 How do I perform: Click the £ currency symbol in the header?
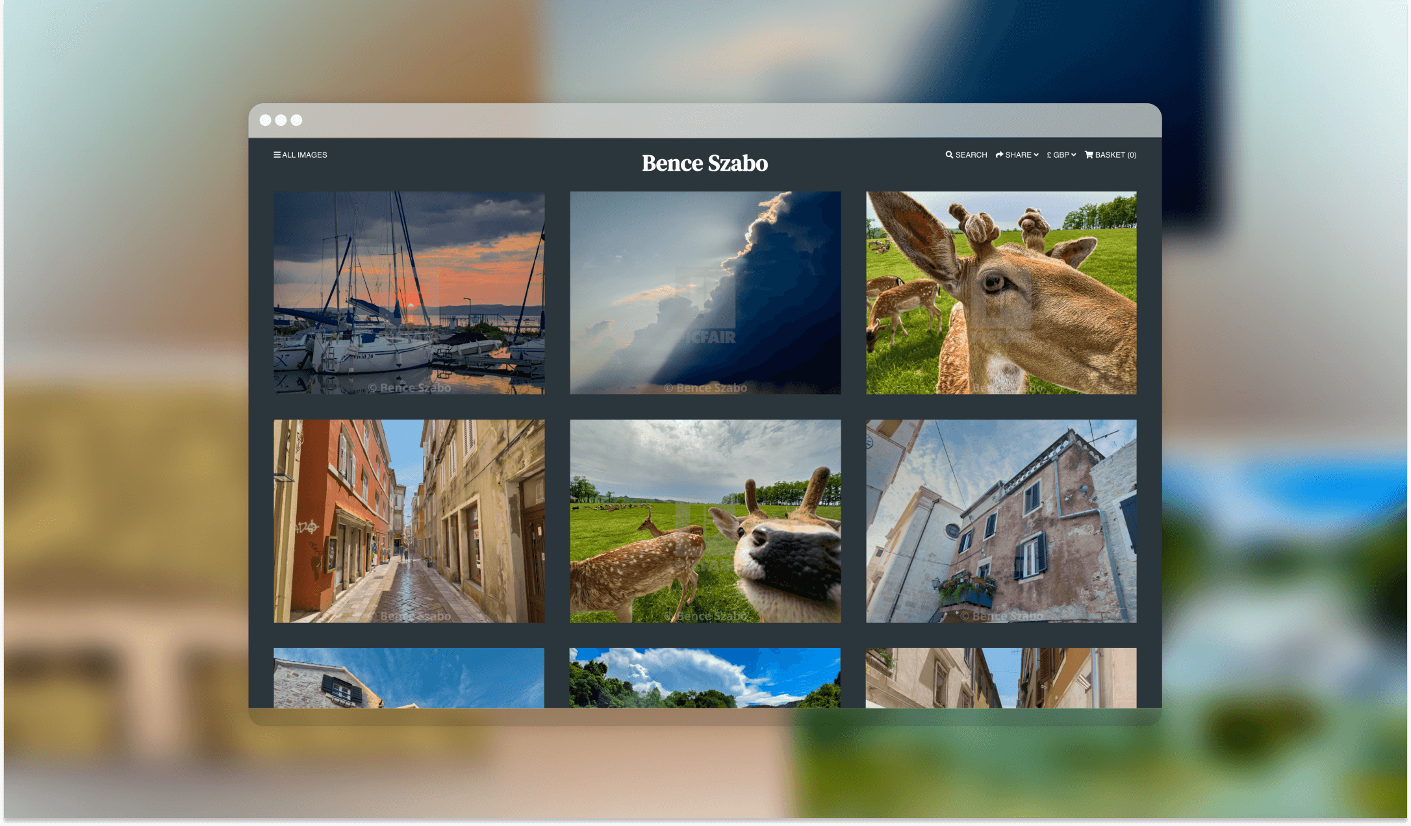tap(1049, 155)
